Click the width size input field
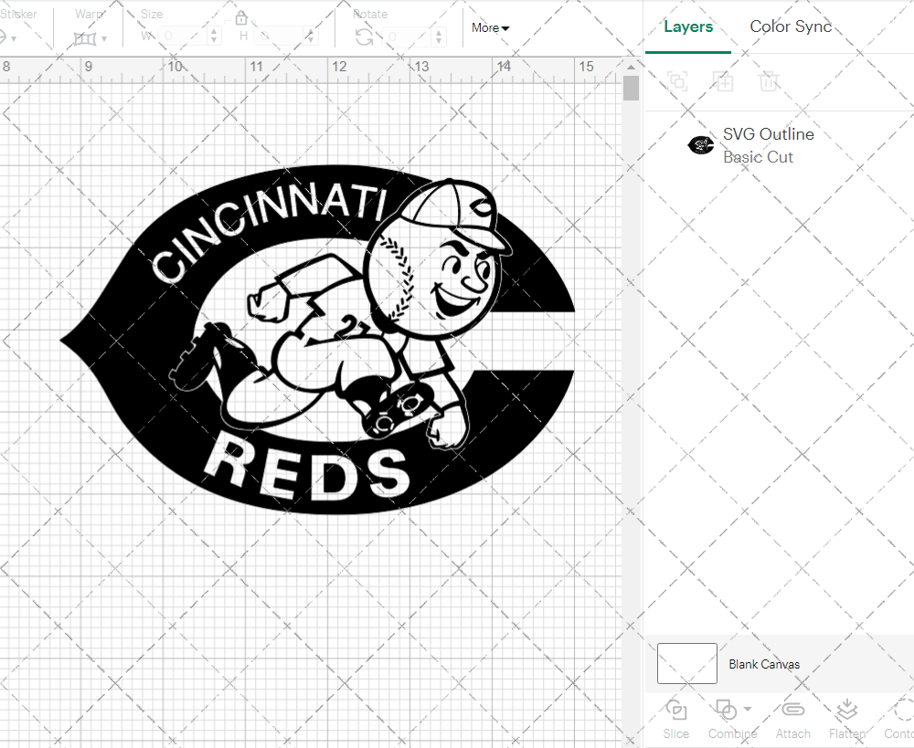 183,37
